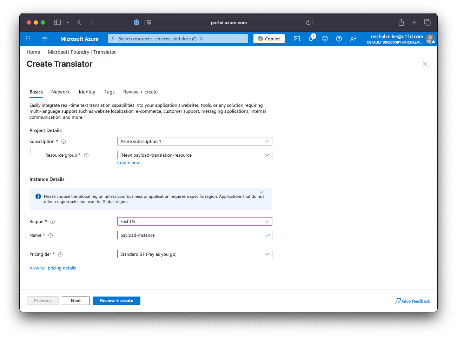Click the Review + create button

point(116,300)
